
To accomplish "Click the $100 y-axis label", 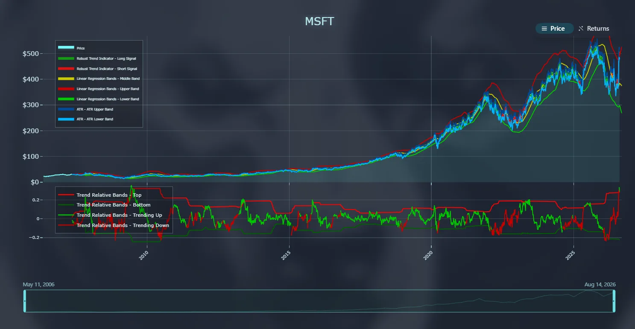I will coord(31,157).
